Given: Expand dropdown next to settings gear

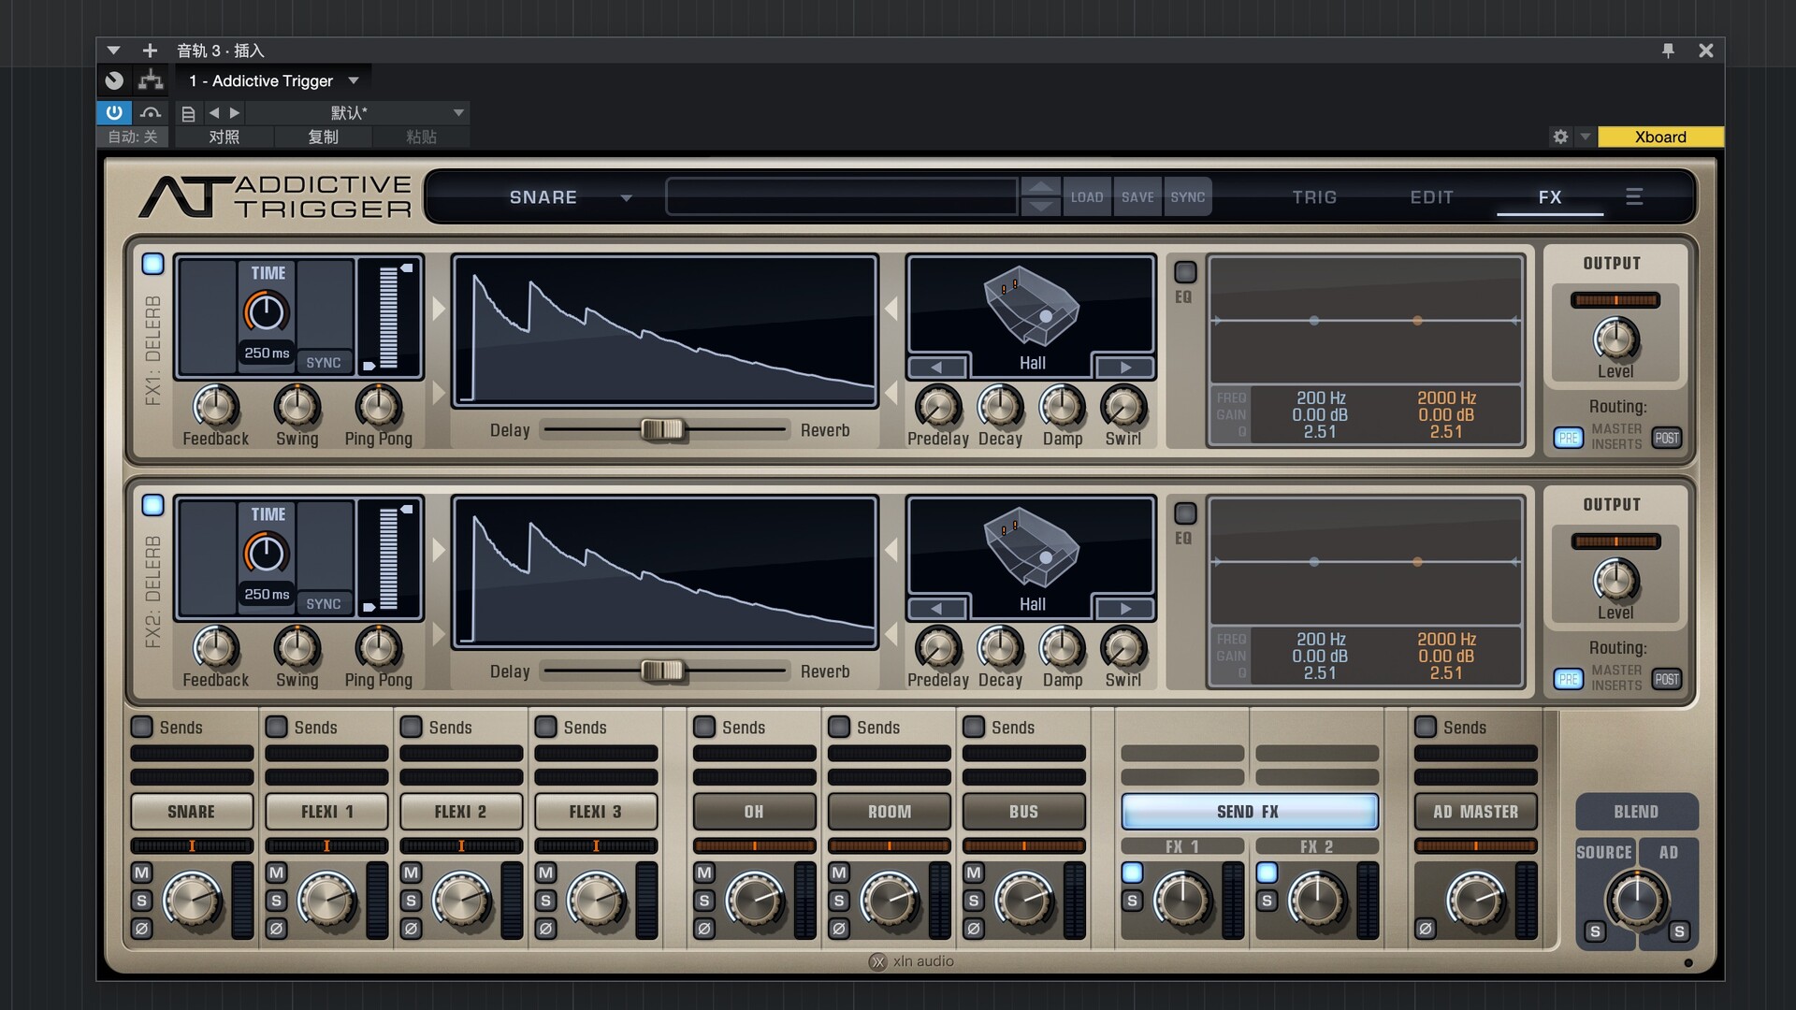Looking at the screenshot, I should pyautogui.click(x=1585, y=137).
